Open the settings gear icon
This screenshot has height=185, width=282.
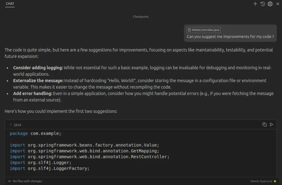(x=270, y=4)
